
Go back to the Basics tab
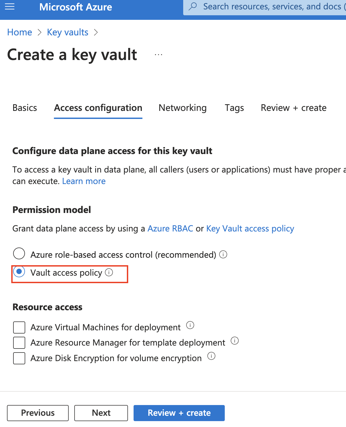(24, 108)
